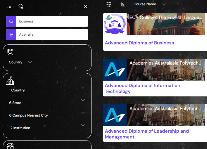Expand the 6 State filter

83,100
